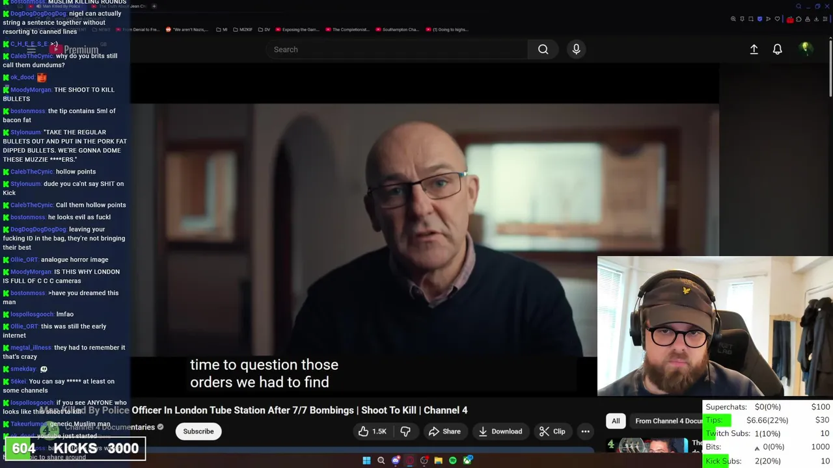Open the browser easy setup menu icon
The image size is (833, 468).
[x=825, y=19]
